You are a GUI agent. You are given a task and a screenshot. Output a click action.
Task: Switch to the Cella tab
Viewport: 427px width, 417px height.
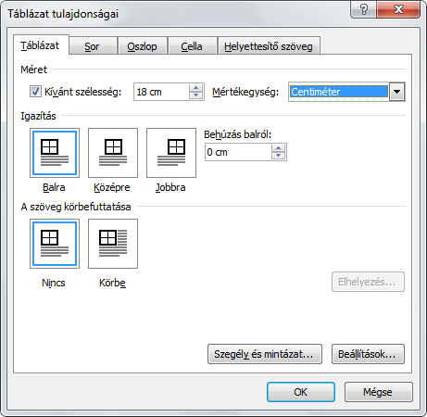pos(192,46)
